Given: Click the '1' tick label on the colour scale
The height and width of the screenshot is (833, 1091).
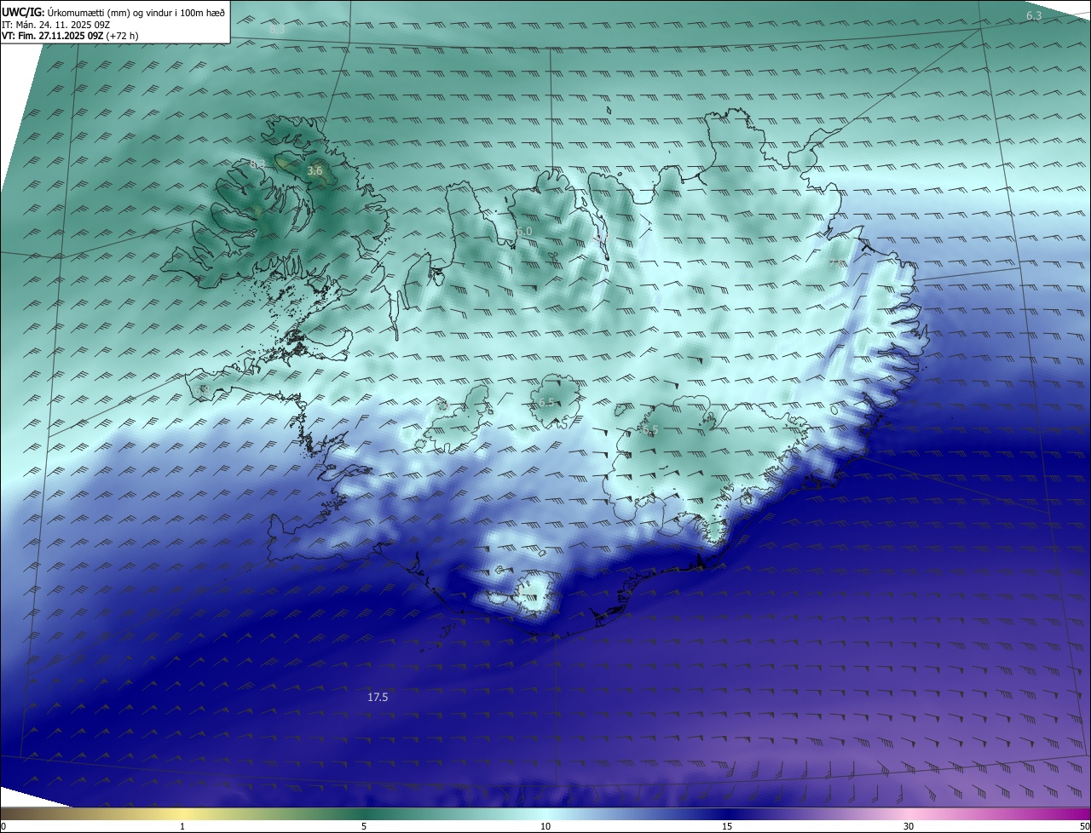Looking at the screenshot, I should (182, 826).
